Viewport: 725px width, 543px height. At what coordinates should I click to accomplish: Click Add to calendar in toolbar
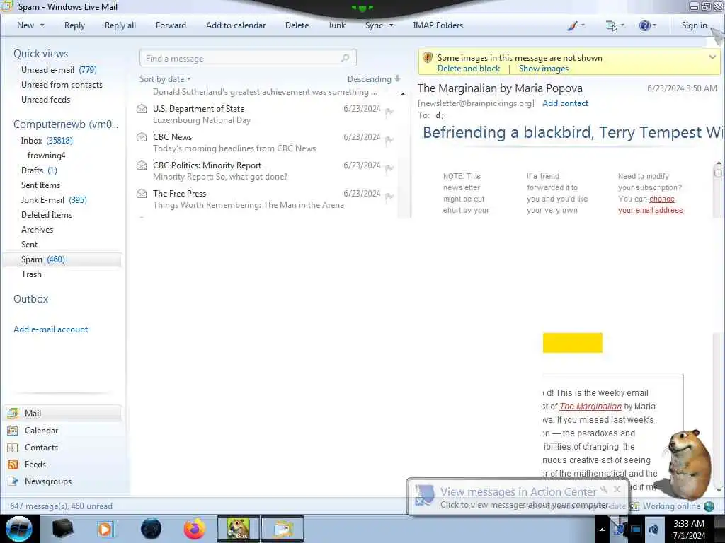click(x=236, y=25)
